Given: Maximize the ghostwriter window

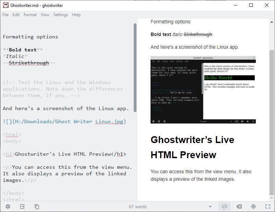Looking at the screenshot, I should pos(251,5).
